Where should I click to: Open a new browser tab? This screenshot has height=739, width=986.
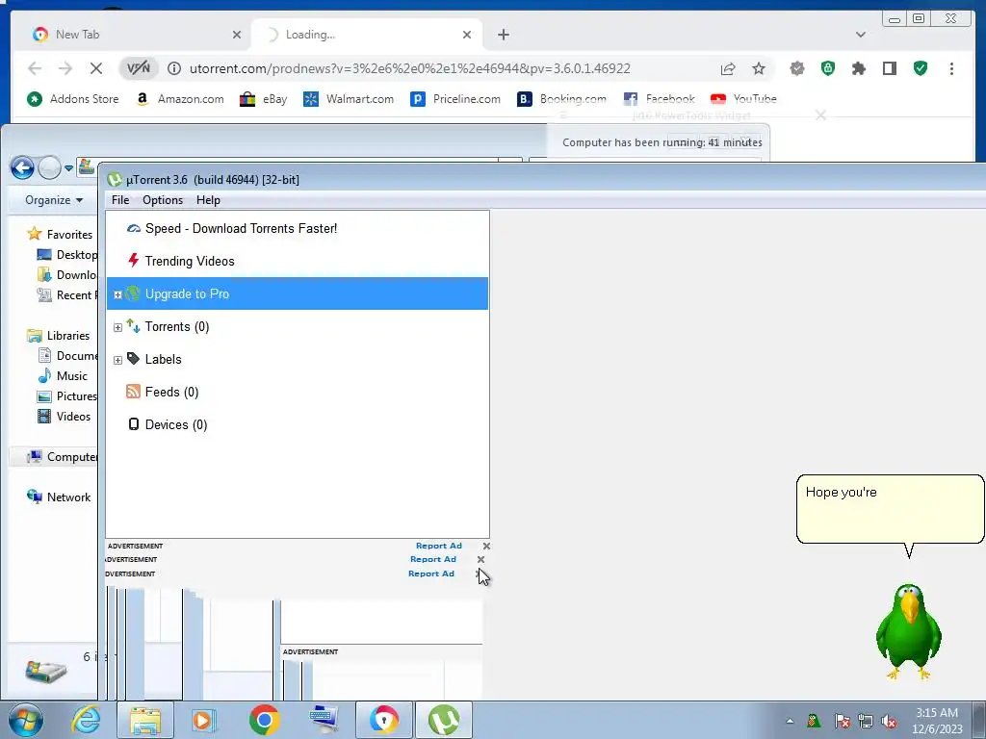503,35
